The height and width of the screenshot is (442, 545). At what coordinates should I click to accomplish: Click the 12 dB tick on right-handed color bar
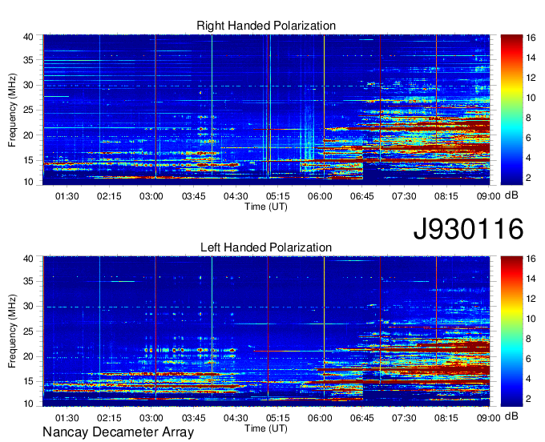[x=531, y=78]
